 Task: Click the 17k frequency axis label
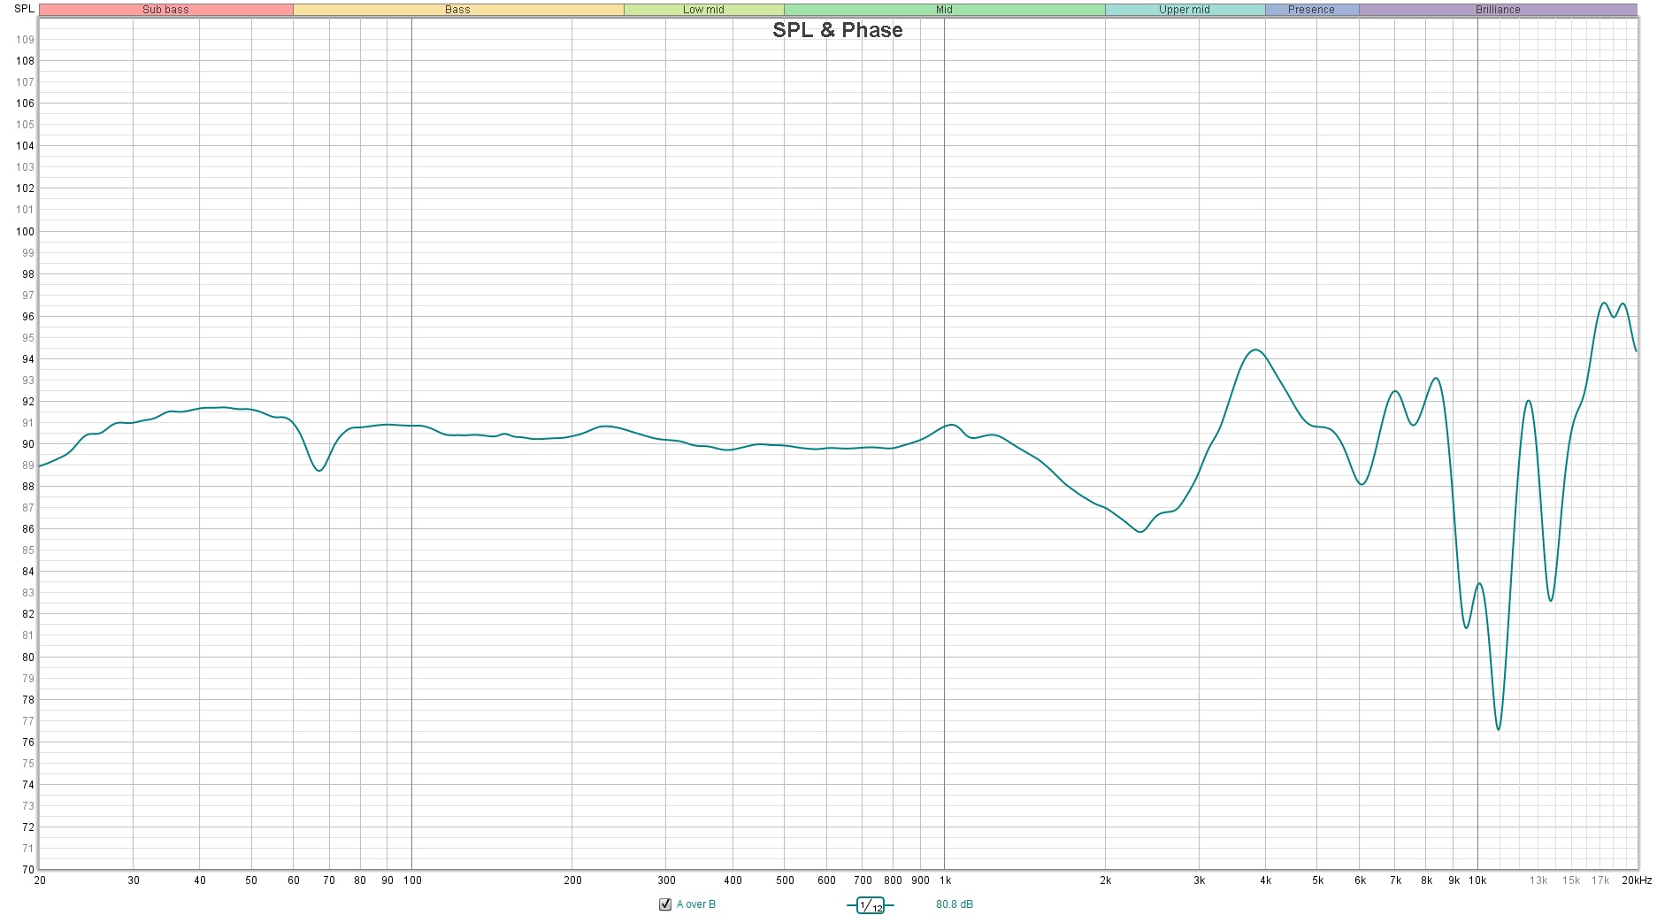1600,881
